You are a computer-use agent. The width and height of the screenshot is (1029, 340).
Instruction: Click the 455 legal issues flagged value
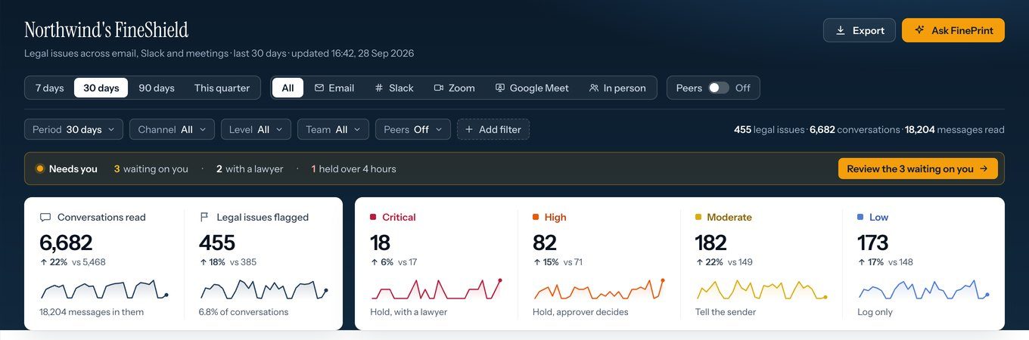tap(217, 243)
